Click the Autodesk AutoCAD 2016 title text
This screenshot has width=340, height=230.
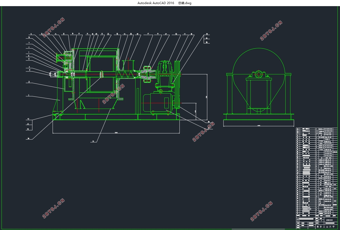point(156,3)
